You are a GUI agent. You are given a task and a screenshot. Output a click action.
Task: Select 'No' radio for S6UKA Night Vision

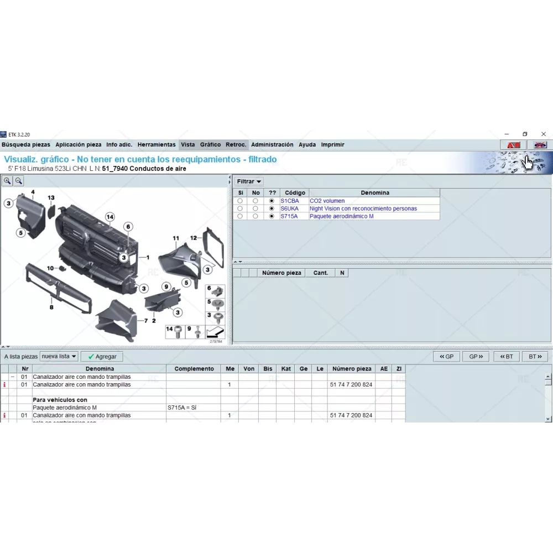click(x=255, y=208)
